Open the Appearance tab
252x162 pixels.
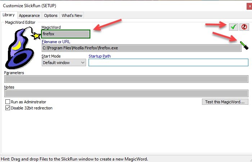click(x=29, y=15)
